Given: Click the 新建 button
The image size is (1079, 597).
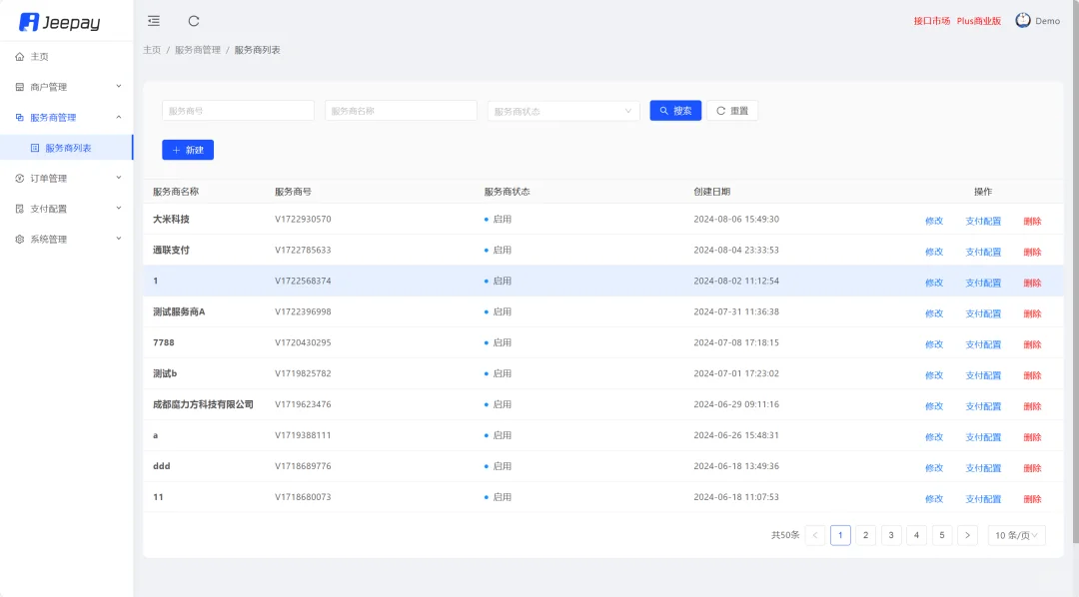Looking at the screenshot, I should click(x=187, y=149).
